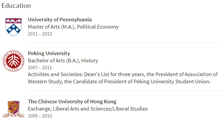Click the 2011 – 2013 date range

tap(40, 34)
